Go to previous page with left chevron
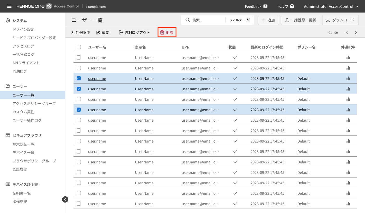Viewport: 365px width, 213px height. coord(347,32)
